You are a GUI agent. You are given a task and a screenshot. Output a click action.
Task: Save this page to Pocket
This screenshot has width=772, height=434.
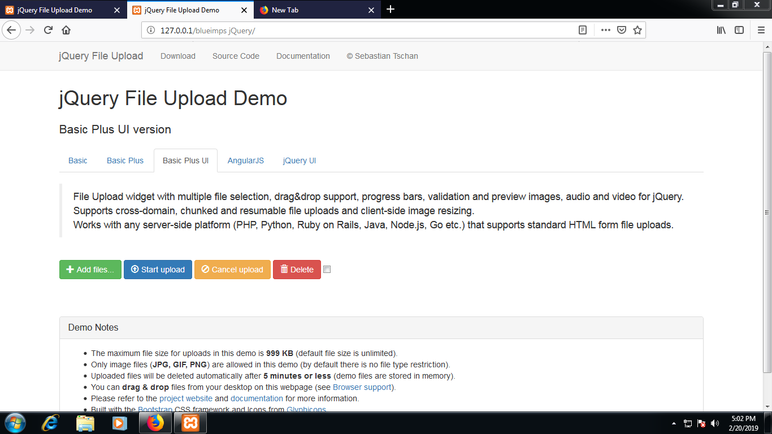[621, 30]
